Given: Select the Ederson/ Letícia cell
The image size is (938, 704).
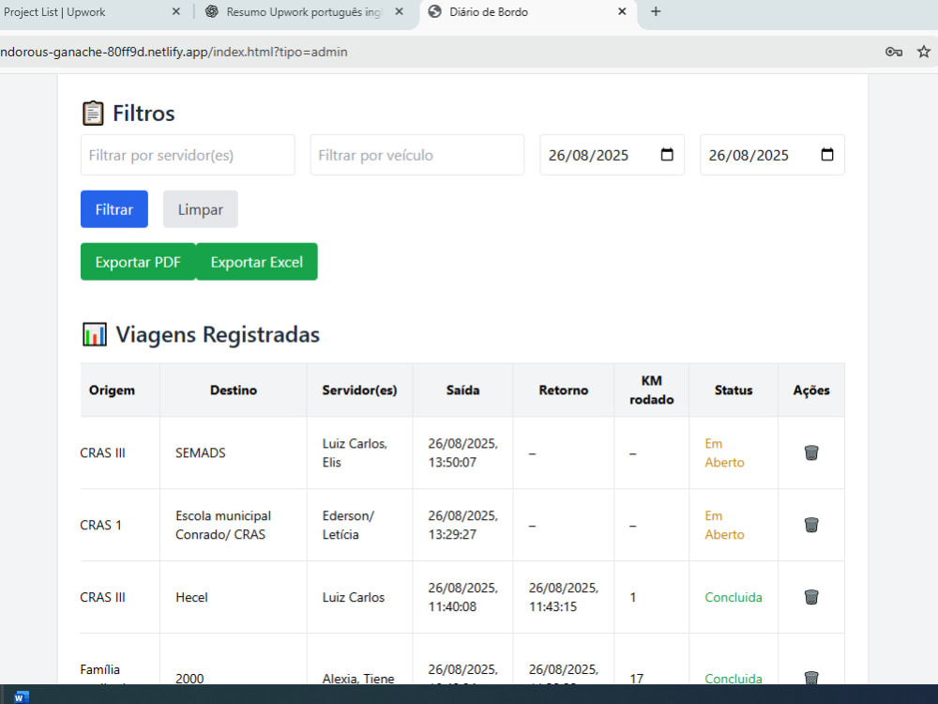Looking at the screenshot, I should (x=359, y=525).
